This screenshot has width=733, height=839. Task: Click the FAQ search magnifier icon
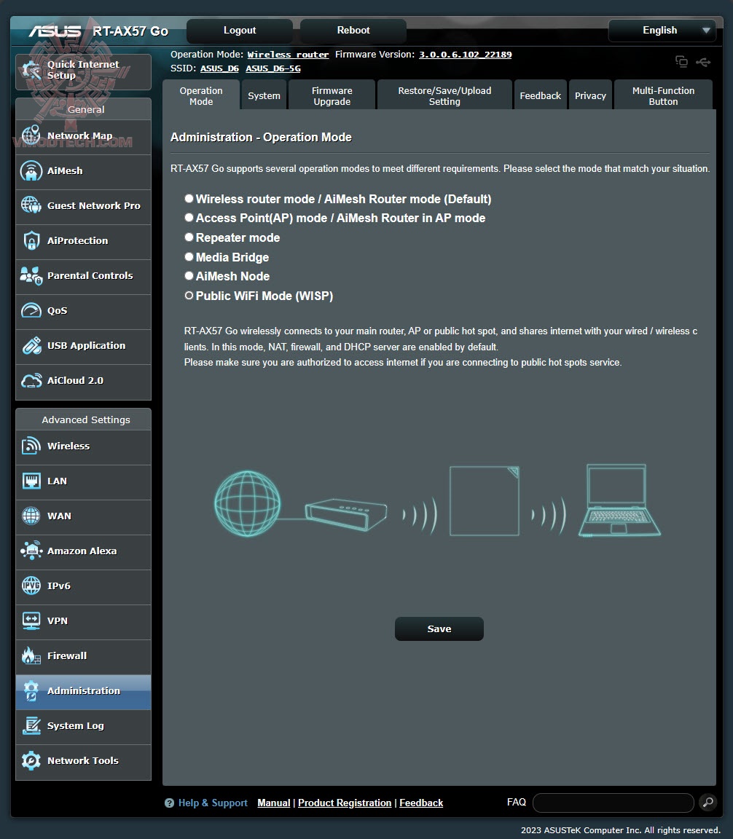[707, 802]
